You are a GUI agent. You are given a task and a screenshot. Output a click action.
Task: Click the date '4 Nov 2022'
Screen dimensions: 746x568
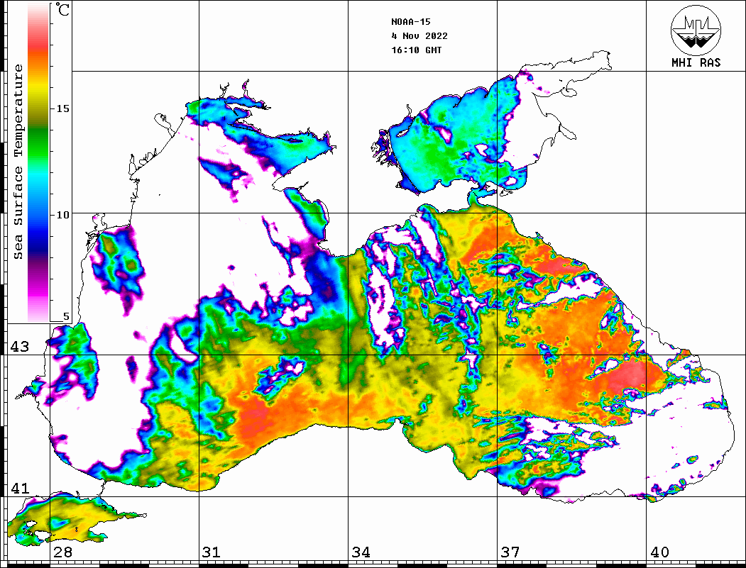(x=419, y=36)
